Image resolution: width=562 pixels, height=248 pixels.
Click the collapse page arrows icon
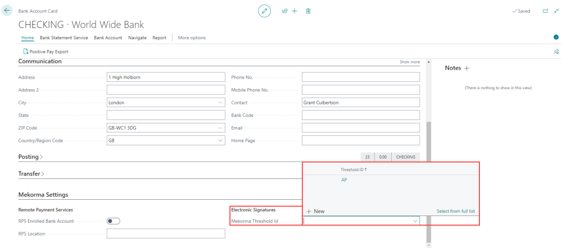pyautogui.click(x=556, y=11)
